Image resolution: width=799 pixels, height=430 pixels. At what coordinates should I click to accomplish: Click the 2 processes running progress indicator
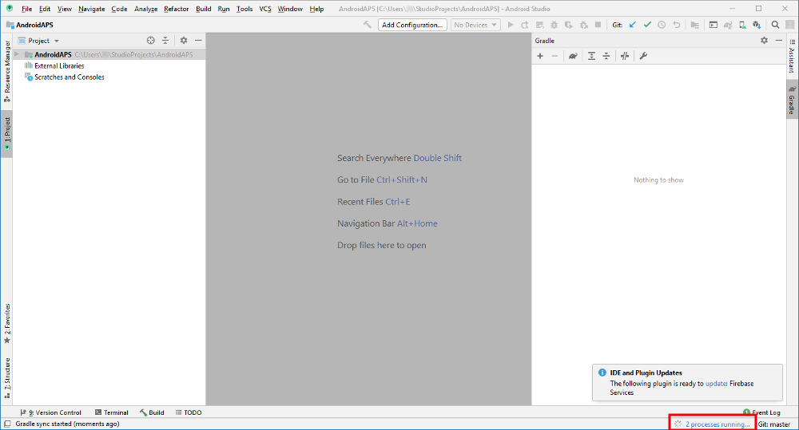coord(712,424)
